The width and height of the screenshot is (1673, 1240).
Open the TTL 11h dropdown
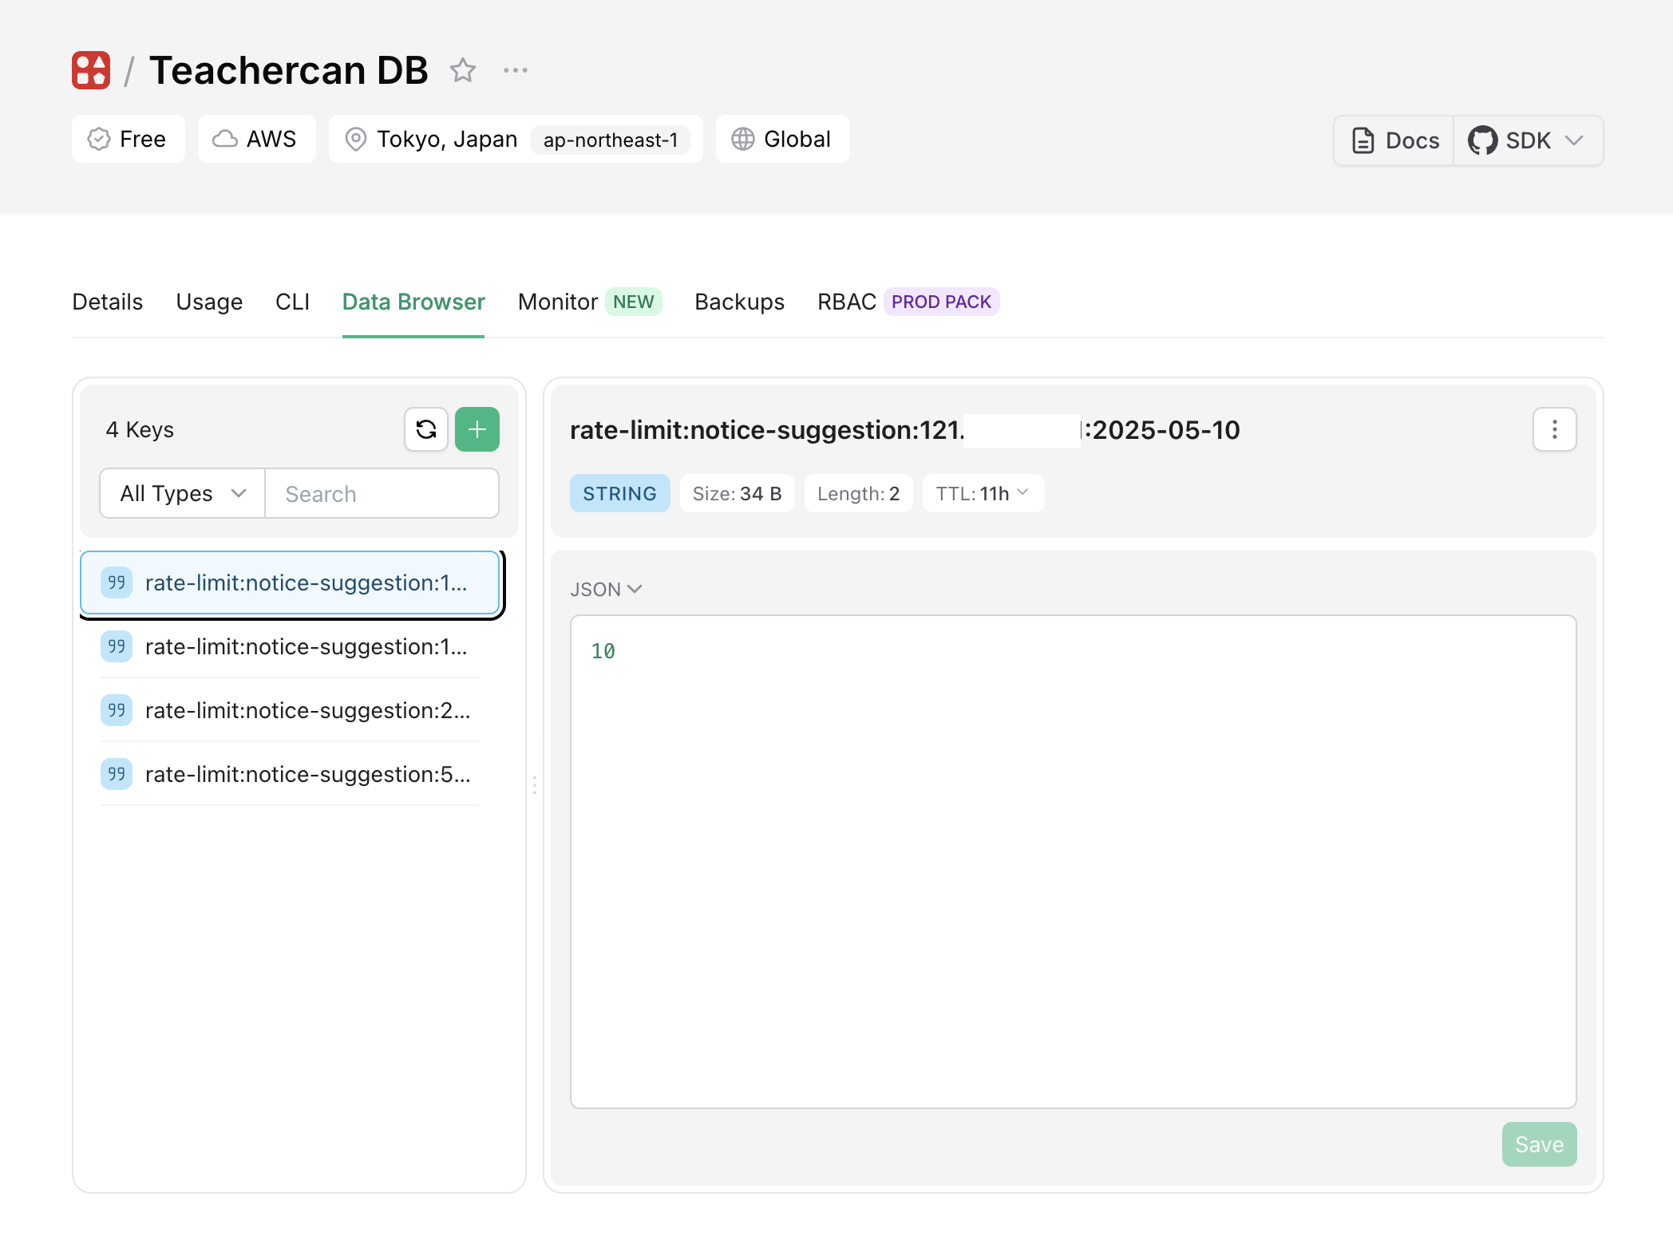(x=983, y=493)
